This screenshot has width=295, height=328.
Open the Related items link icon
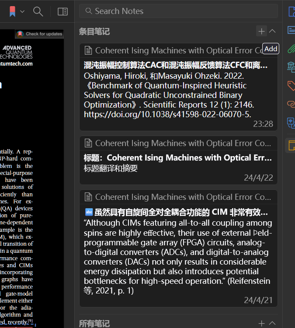(291, 104)
